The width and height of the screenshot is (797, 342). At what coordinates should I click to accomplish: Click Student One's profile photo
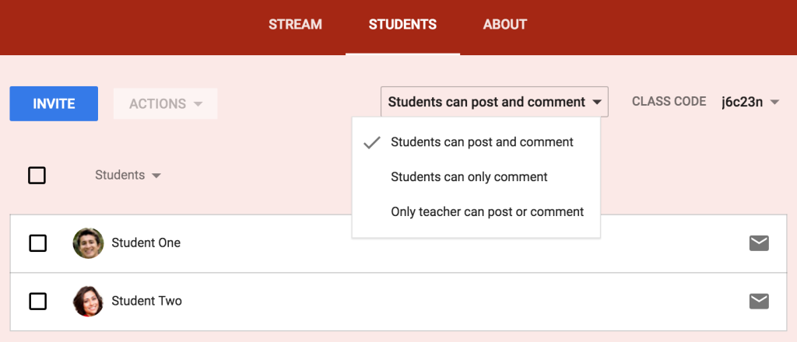pos(89,243)
